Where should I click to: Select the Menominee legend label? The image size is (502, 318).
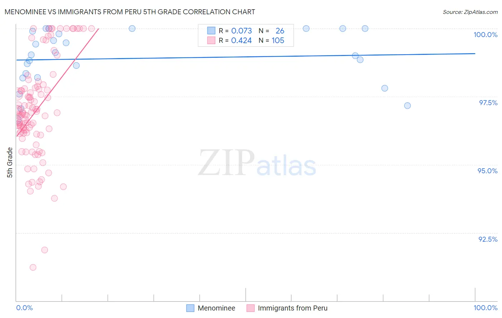click(216, 308)
